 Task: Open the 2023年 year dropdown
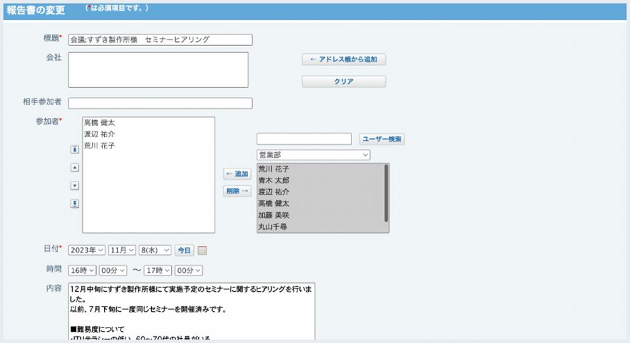pos(87,250)
